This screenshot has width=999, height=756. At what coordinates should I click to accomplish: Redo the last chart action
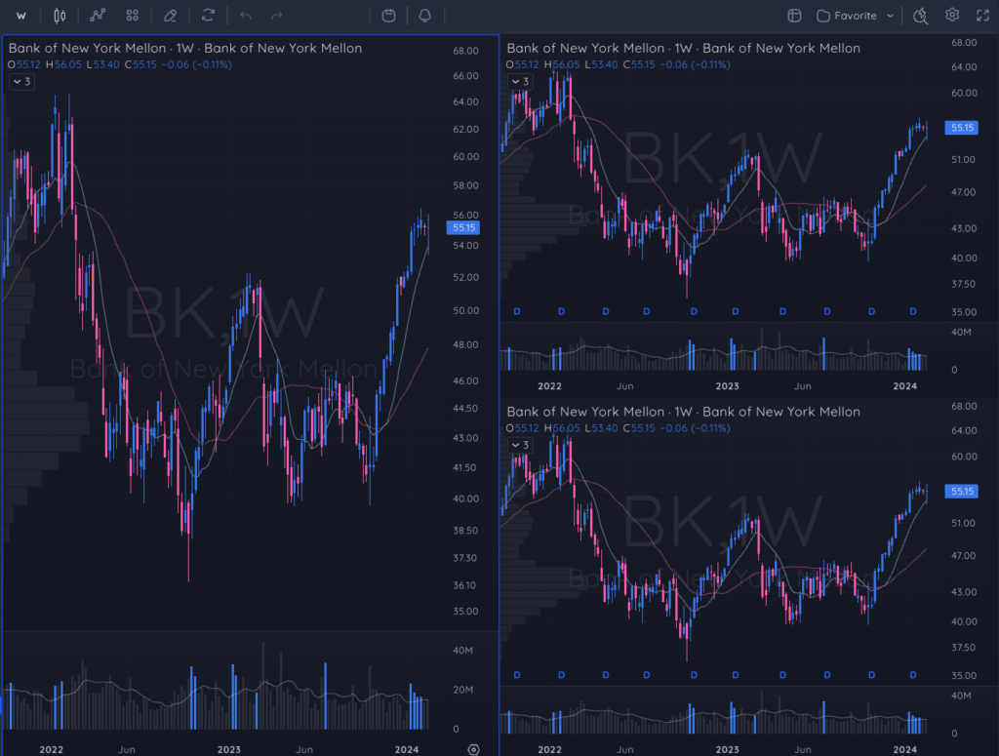tap(276, 16)
